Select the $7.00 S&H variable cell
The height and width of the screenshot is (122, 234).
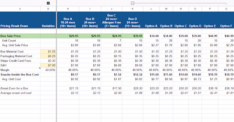click(x=48, y=66)
